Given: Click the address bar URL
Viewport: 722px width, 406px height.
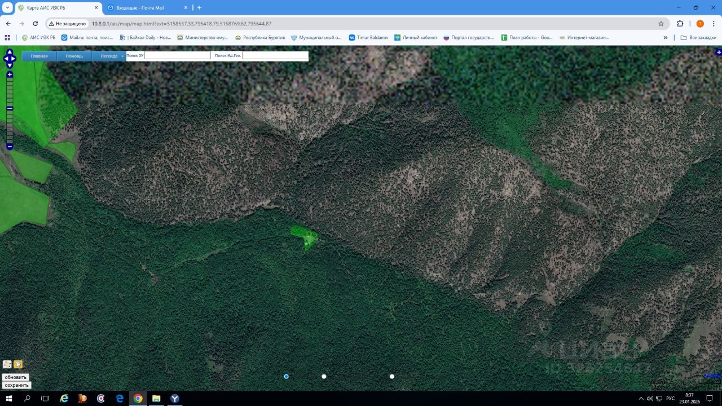Looking at the screenshot, I should click(182, 24).
